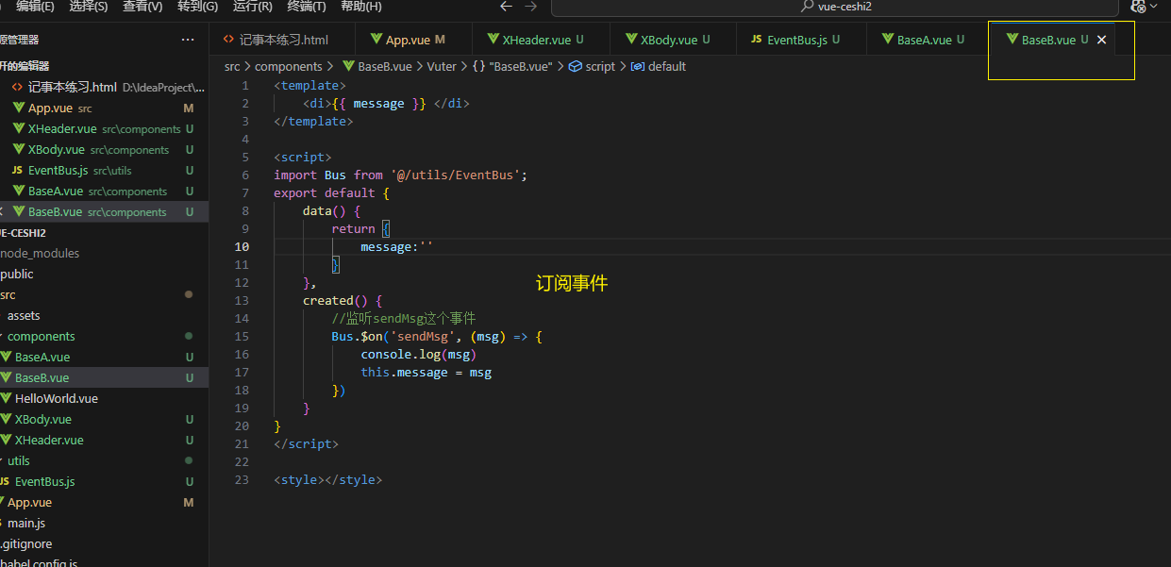Collapse the components folder
1171x567 pixels.
[x=104, y=336]
